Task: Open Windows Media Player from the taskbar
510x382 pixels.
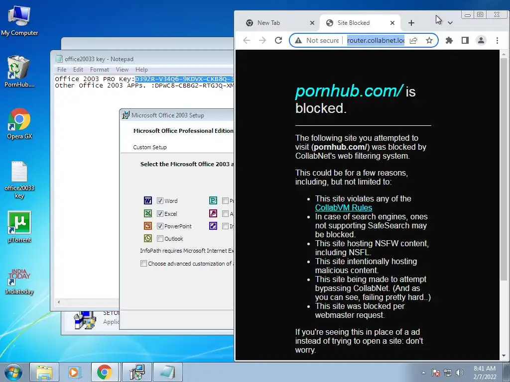Action: 74,372
